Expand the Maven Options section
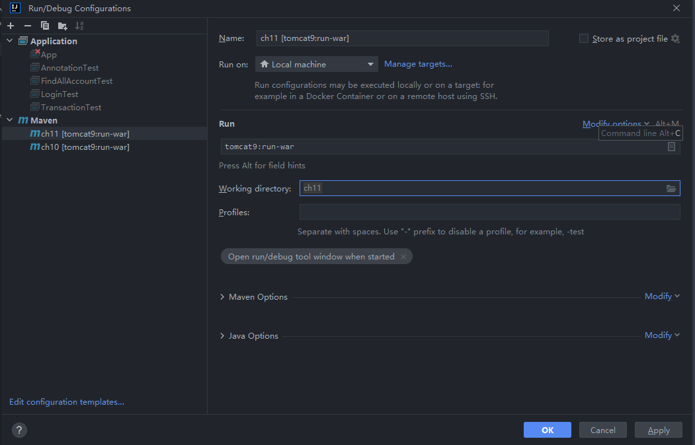 tap(222, 297)
